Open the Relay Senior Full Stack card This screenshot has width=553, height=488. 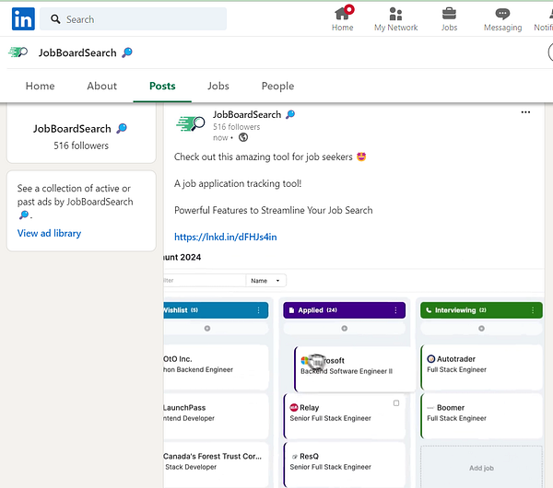coord(344,416)
